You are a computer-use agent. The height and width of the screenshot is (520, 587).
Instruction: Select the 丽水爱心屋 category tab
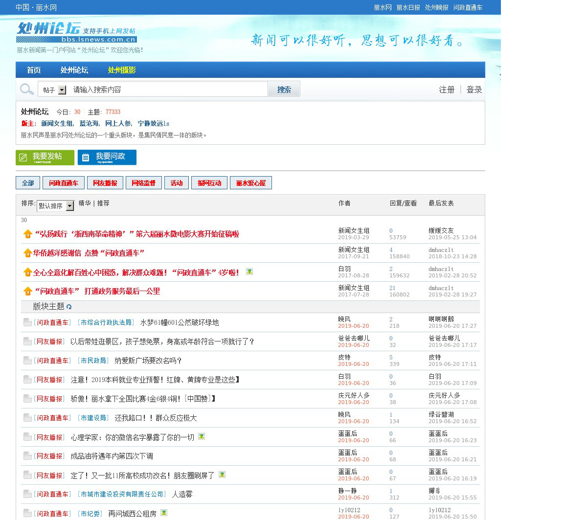point(251,183)
